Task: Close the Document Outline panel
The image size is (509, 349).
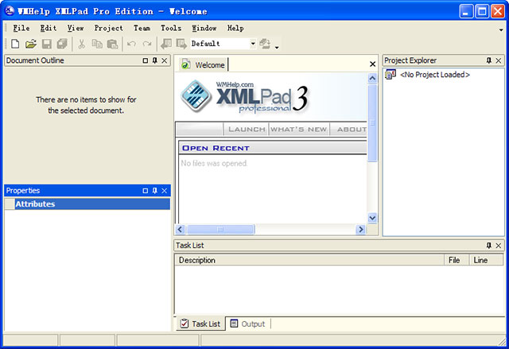Action: click(x=165, y=60)
